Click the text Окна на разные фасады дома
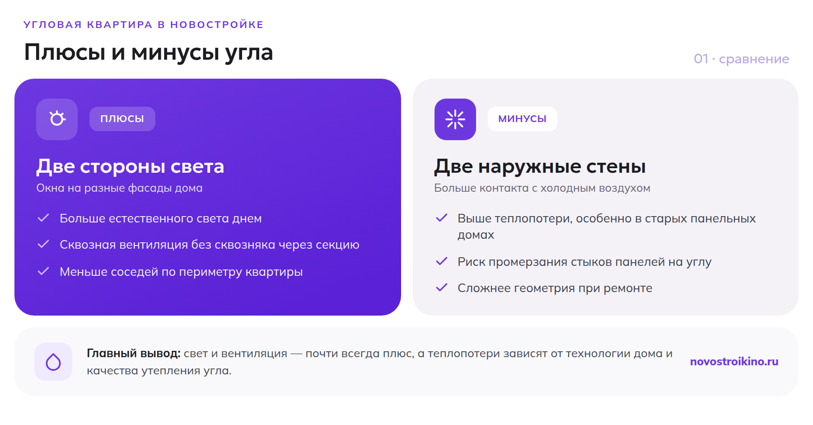813x425 pixels. (x=119, y=188)
